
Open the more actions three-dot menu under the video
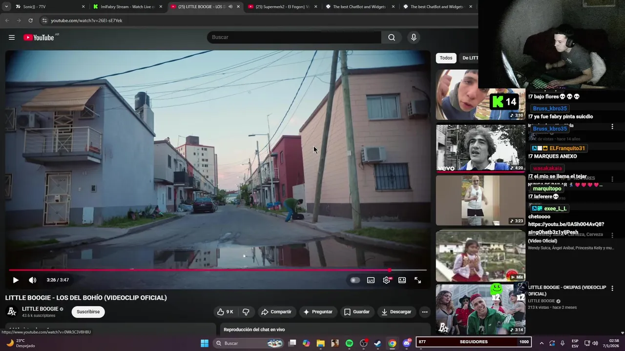pos(425,312)
